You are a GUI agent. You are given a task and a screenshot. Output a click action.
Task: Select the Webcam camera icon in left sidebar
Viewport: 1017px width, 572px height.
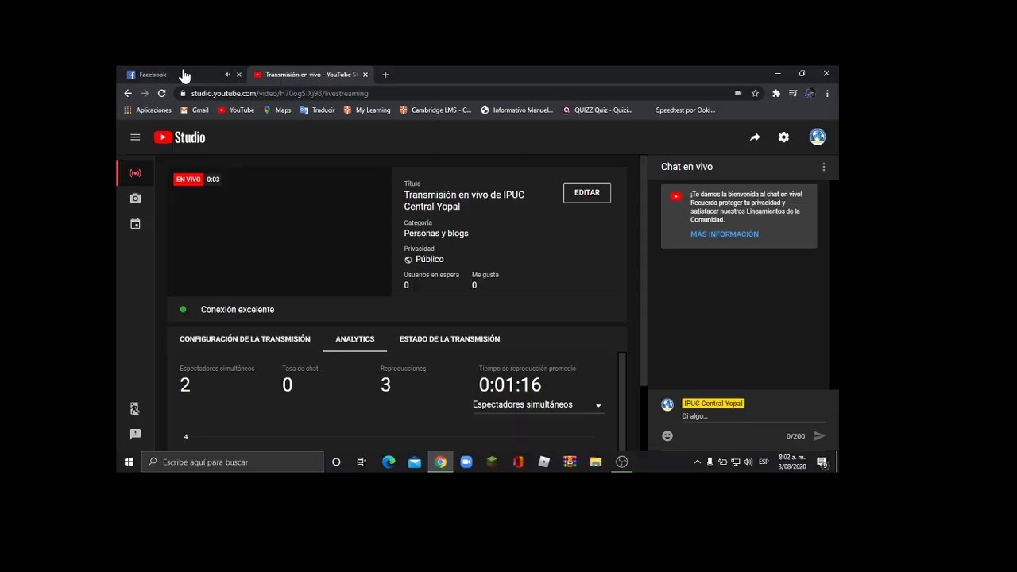coord(135,199)
